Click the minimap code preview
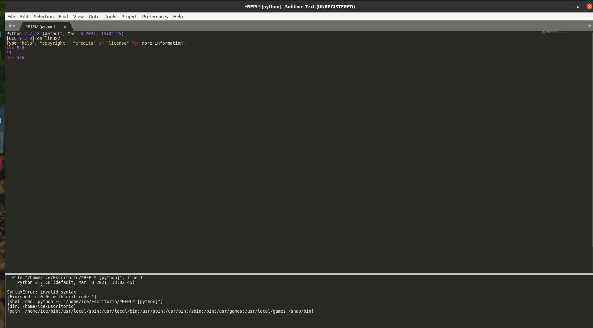Screen dimensions: 593x328 point(554,33)
